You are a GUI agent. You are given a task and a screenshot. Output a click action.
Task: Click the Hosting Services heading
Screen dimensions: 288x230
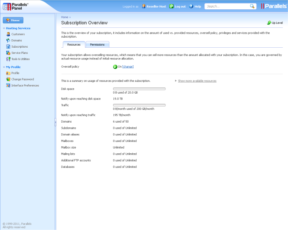tap(18, 28)
